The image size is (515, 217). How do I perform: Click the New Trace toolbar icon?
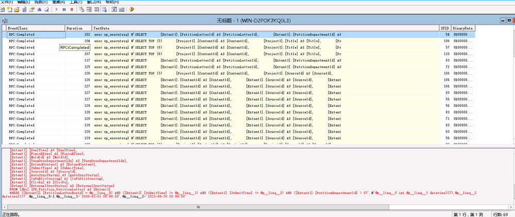4,9
